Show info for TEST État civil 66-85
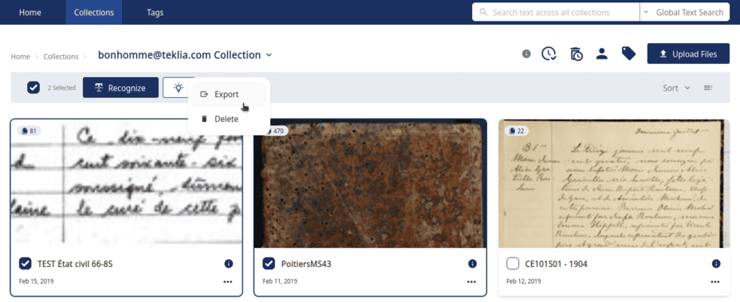Viewport: 740px width, 302px height. click(228, 264)
